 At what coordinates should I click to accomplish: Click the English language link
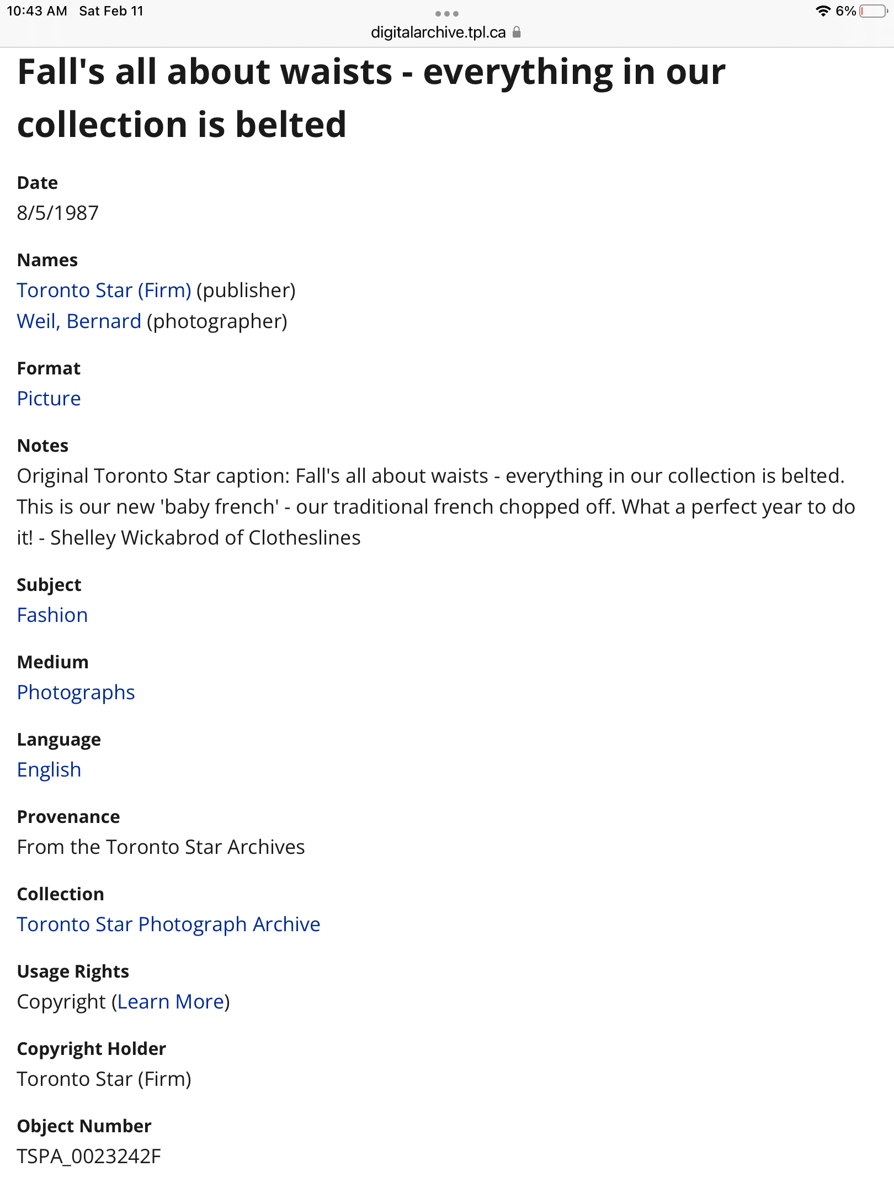pos(49,769)
